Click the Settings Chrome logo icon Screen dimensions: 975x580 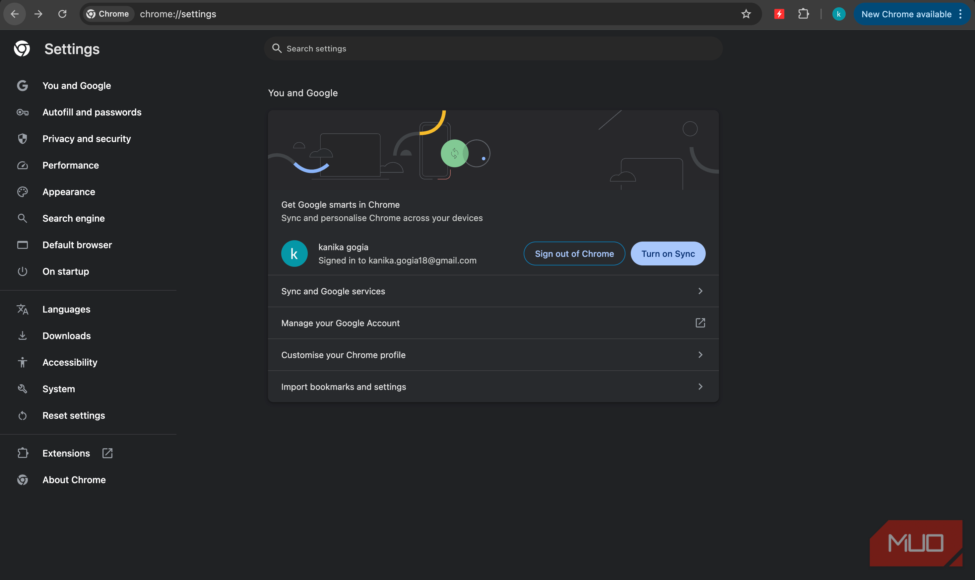[x=22, y=49]
